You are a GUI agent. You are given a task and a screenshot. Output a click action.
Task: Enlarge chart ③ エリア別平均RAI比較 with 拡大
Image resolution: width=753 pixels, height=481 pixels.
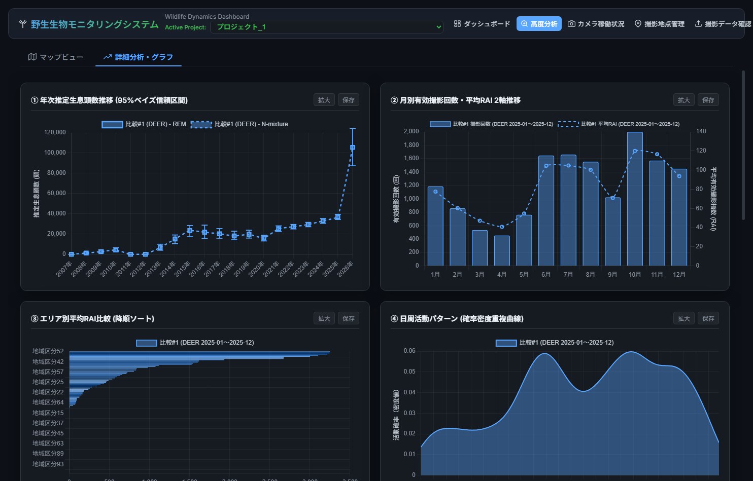(x=324, y=318)
